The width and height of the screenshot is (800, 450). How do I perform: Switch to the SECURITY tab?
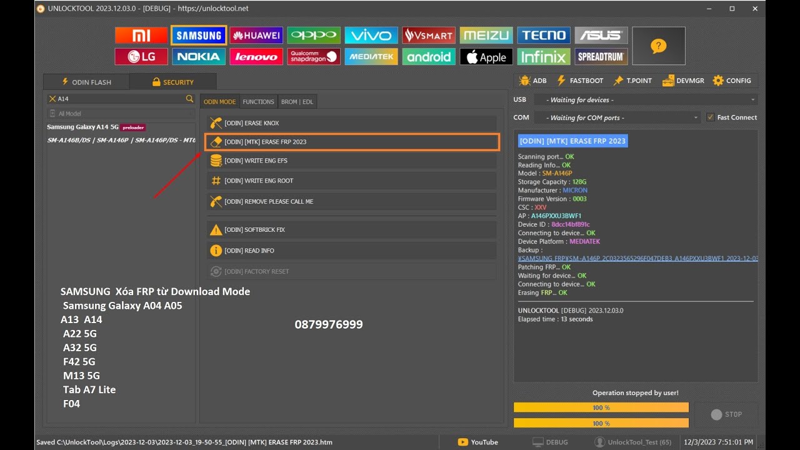(x=173, y=82)
